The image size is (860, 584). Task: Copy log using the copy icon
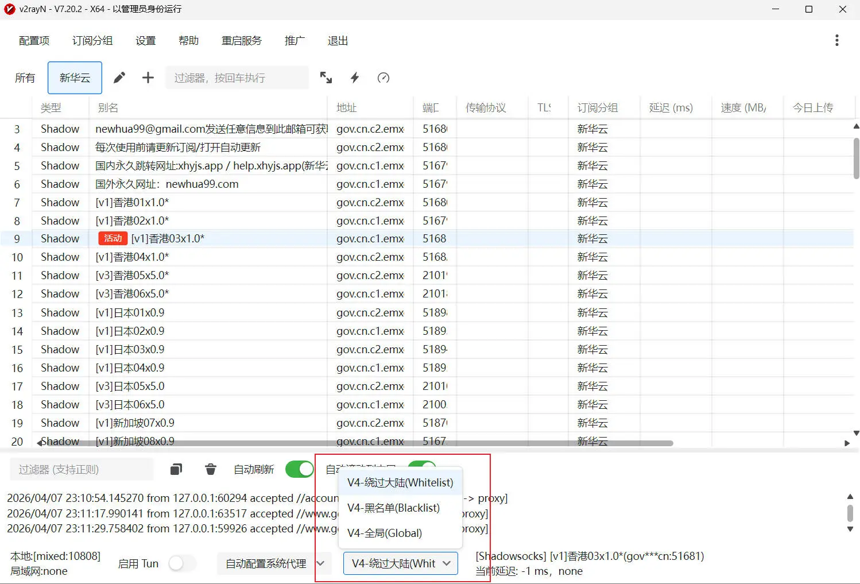pyautogui.click(x=176, y=469)
